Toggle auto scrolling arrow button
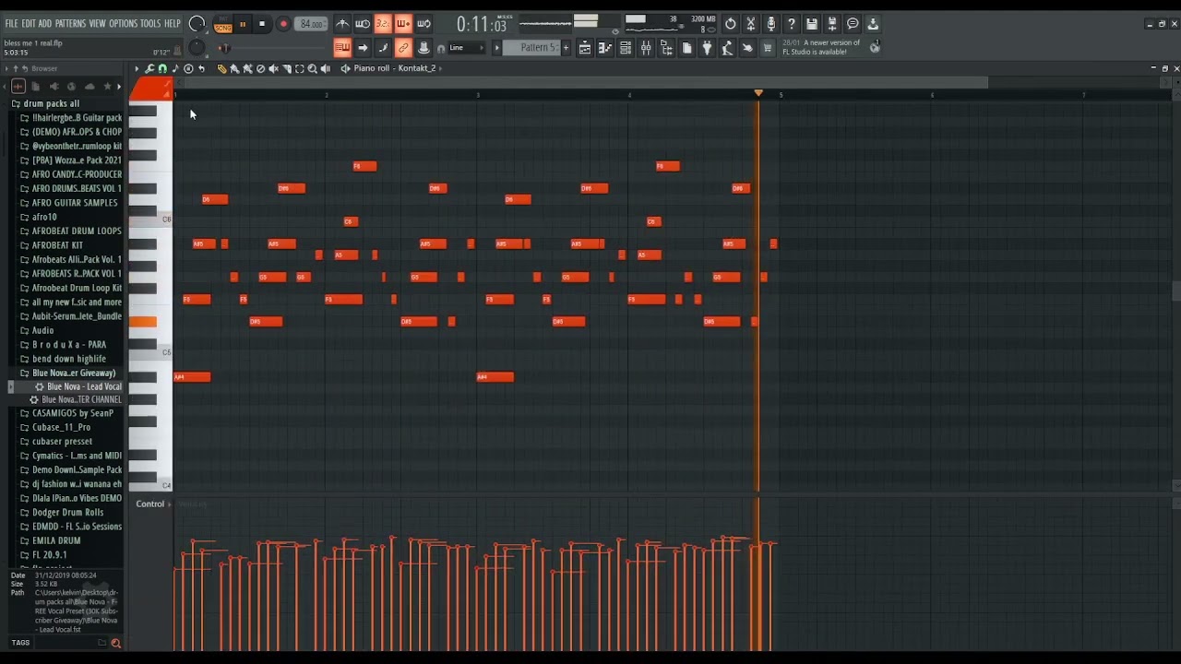 click(x=363, y=47)
